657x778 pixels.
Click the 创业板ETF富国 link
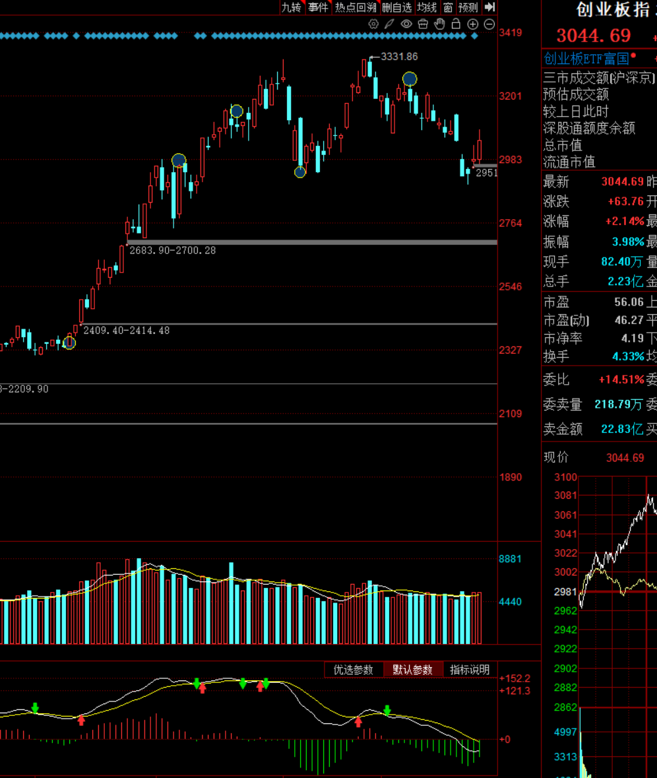coord(586,58)
